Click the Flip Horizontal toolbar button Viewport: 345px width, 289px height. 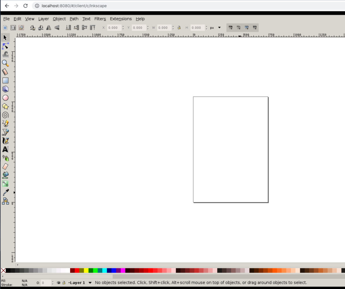pos(49,28)
